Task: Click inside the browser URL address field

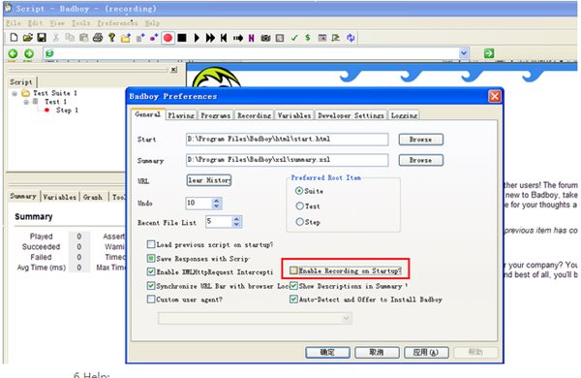Action: coord(256,53)
